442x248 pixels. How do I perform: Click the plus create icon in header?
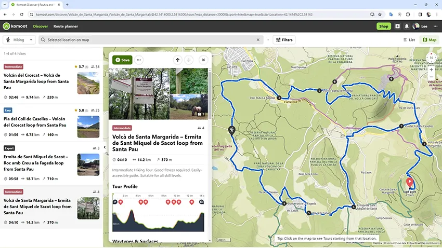[x=397, y=26]
